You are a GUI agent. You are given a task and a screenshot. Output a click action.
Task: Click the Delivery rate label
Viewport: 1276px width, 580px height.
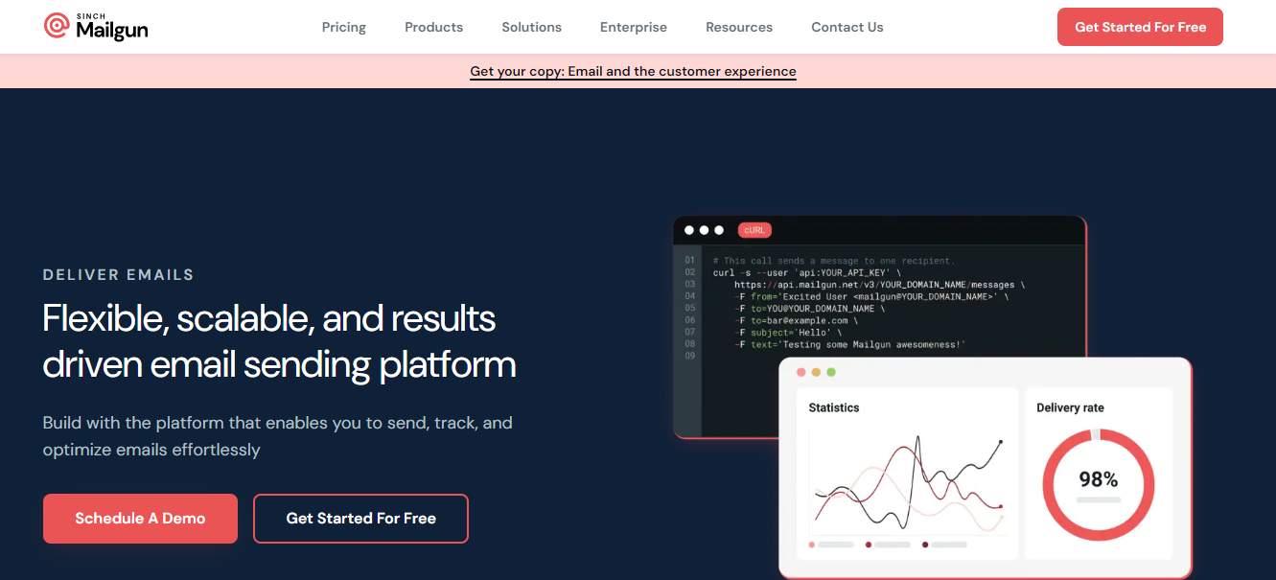point(1070,407)
